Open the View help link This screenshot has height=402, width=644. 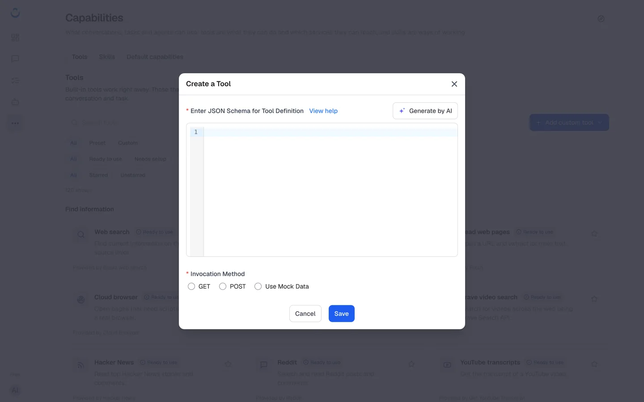click(x=323, y=111)
